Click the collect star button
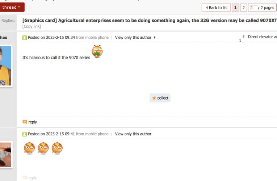Viewport: 277px width, 181px height. 160,98
